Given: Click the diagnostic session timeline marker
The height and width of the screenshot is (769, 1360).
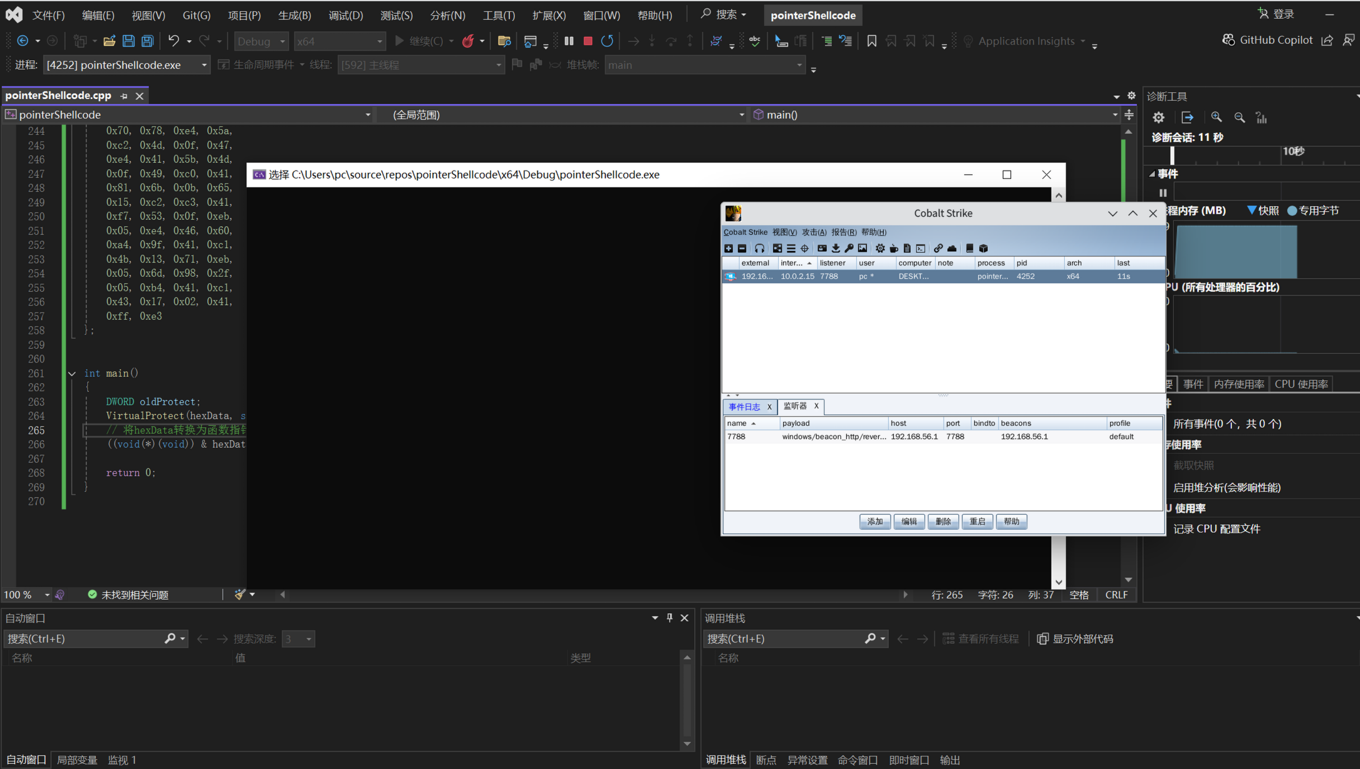Looking at the screenshot, I should [1172, 155].
